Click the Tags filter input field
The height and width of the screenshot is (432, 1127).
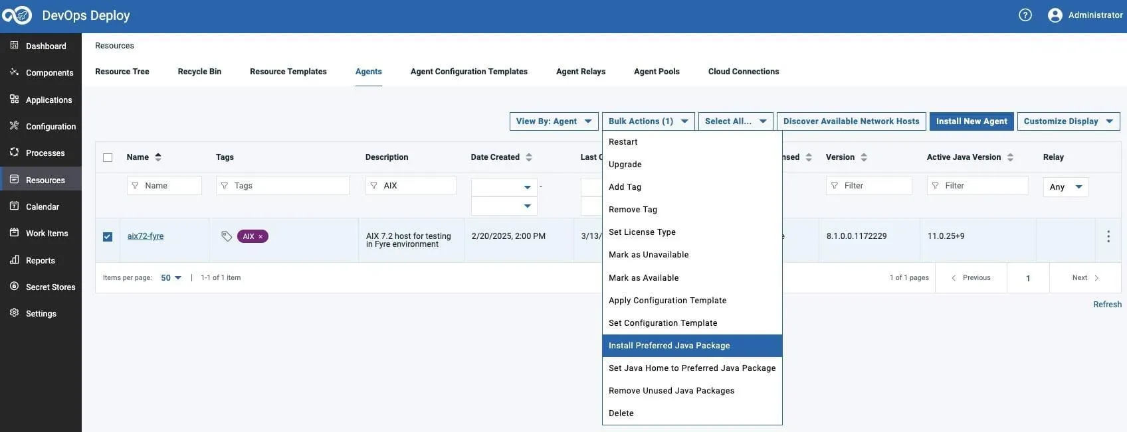[x=282, y=186]
